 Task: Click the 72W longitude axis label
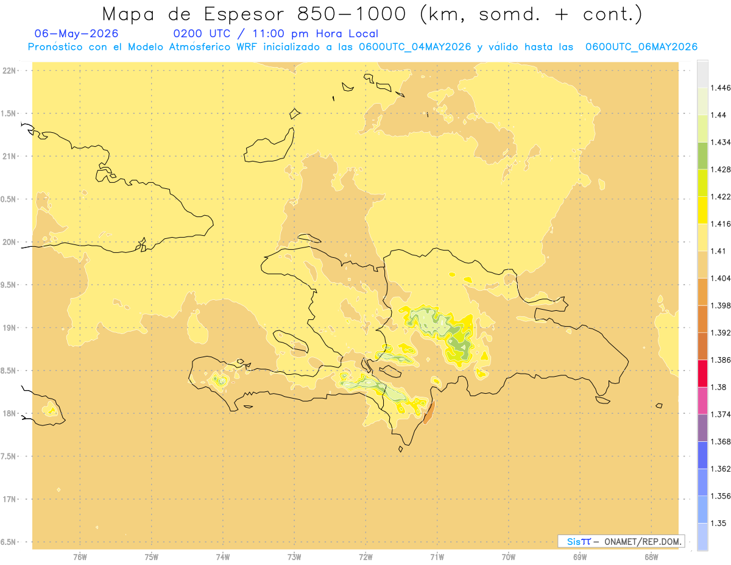365,556
